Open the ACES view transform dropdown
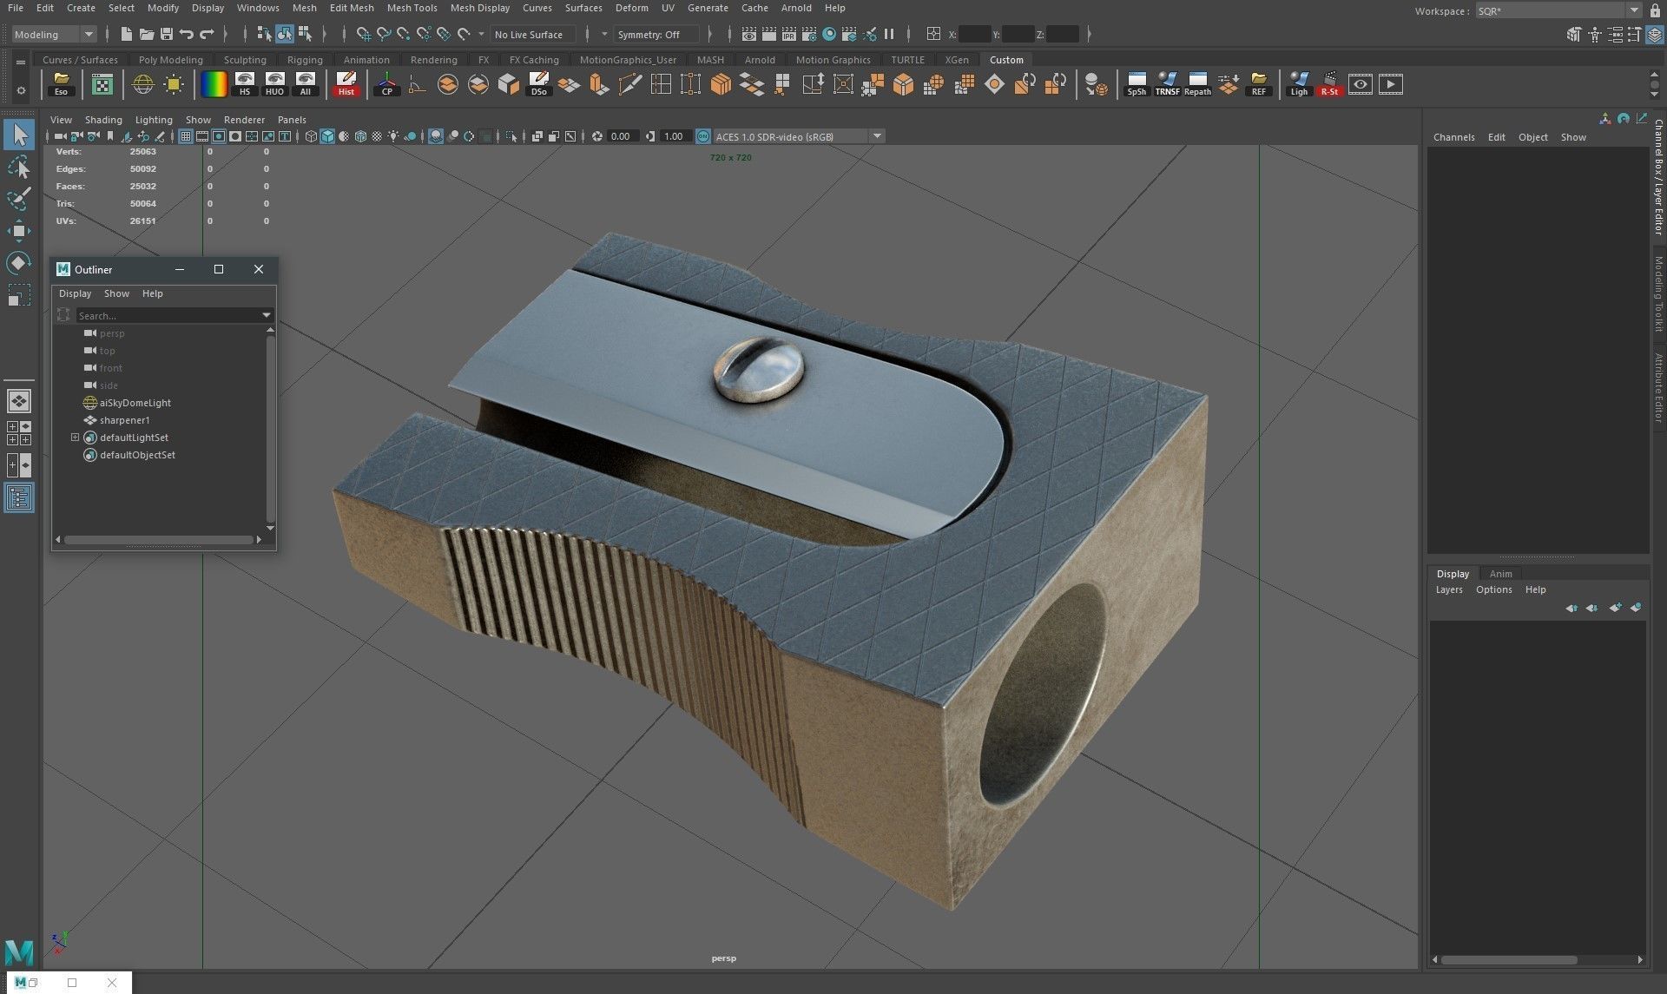The height and width of the screenshot is (994, 1667). 799,136
